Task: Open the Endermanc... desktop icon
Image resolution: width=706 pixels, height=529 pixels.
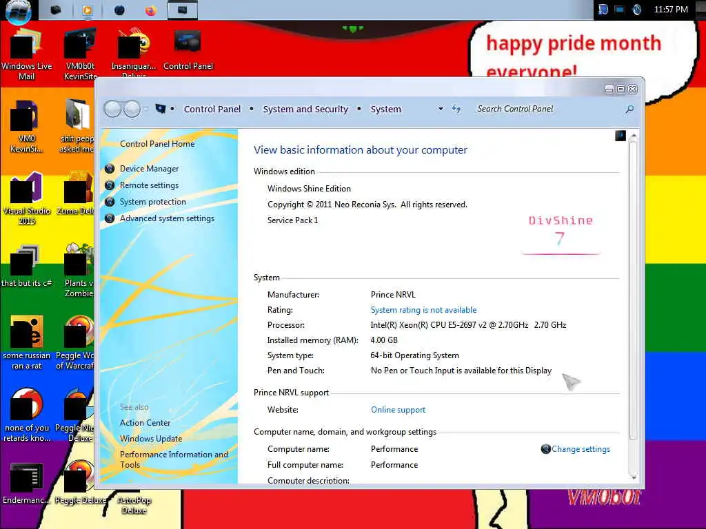Action: coord(26,483)
